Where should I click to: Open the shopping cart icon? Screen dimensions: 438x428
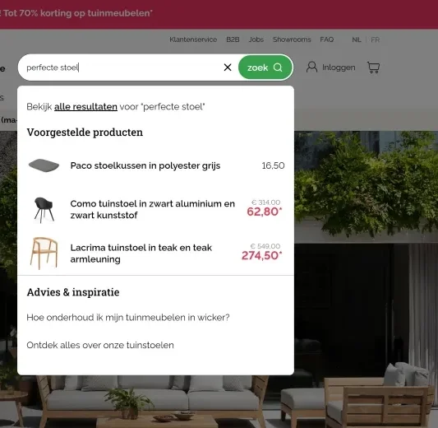click(x=373, y=67)
